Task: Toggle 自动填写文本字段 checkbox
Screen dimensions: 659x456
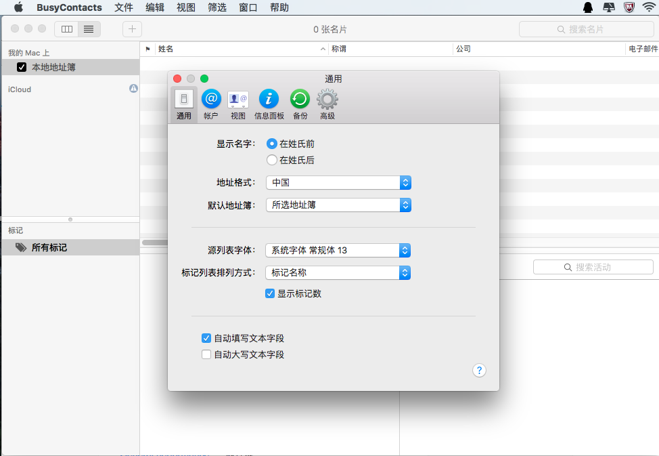Action: point(206,338)
